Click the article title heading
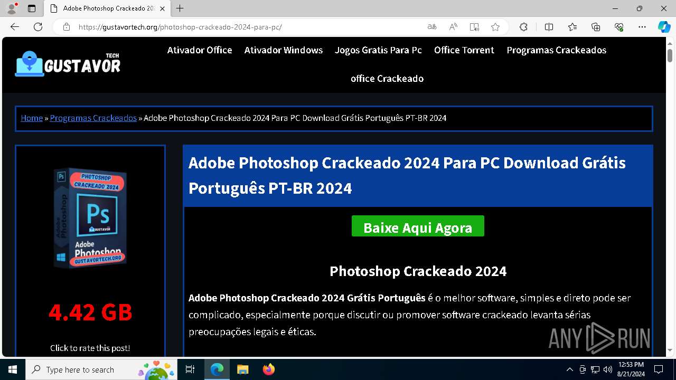The height and width of the screenshot is (380, 676). (407, 175)
